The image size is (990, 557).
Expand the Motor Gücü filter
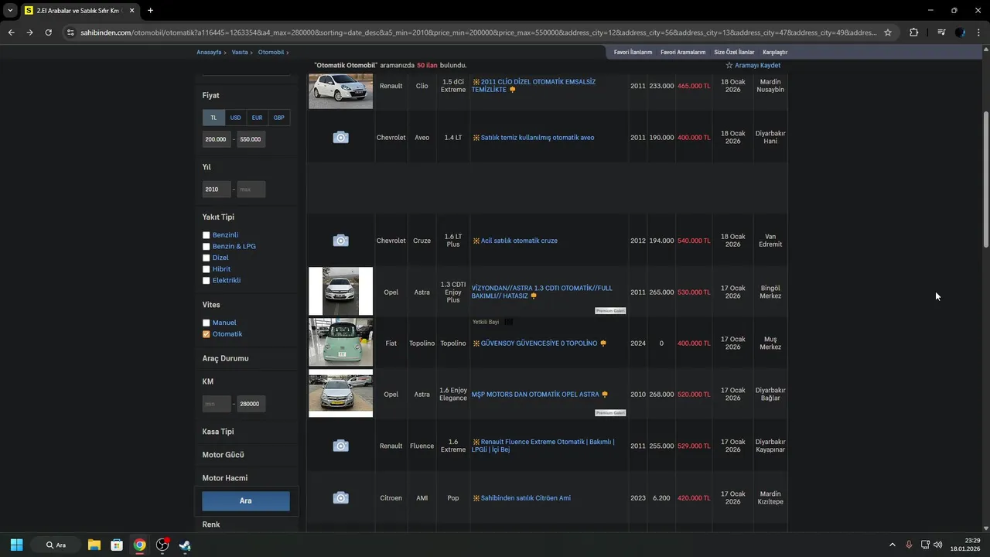point(223,455)
